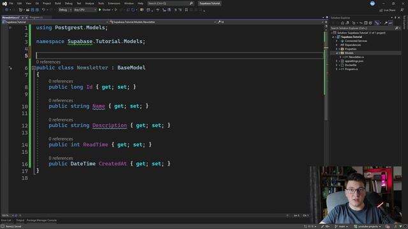Click the Solution Explorer Home icon

pos(342,23)
